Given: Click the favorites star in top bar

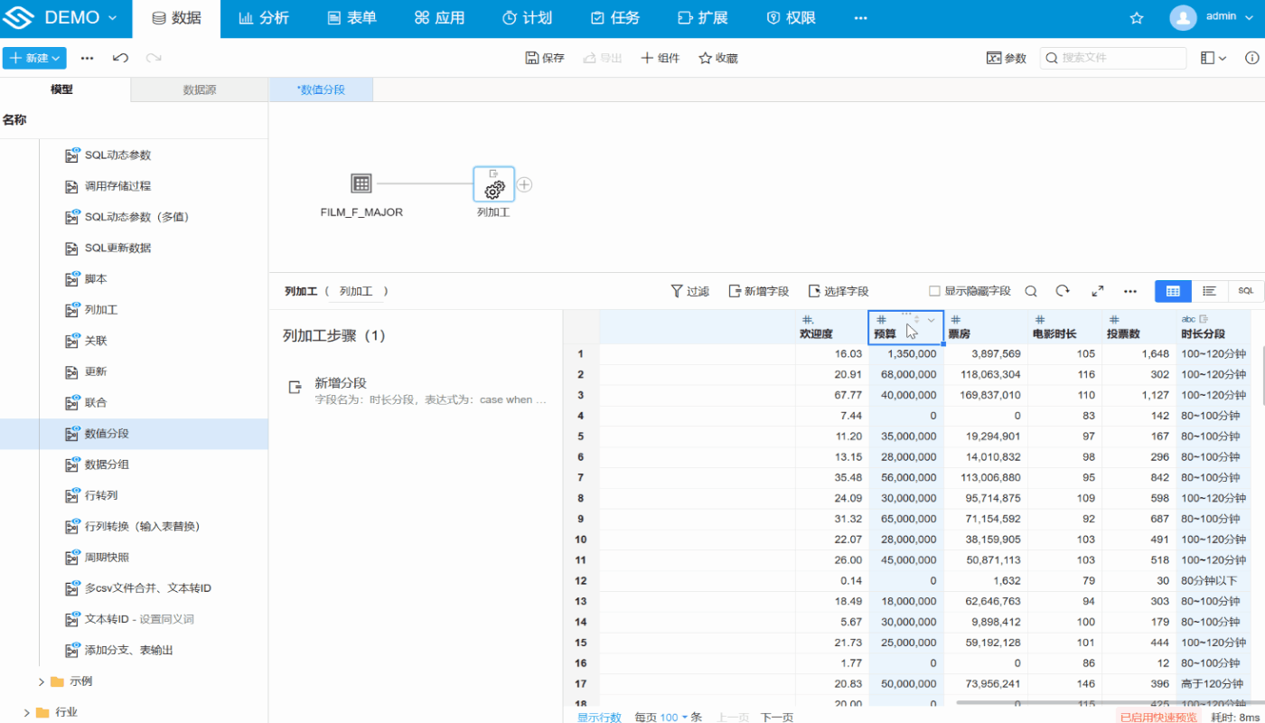Looking at the screenshot, I should (x=1137, y=18).
